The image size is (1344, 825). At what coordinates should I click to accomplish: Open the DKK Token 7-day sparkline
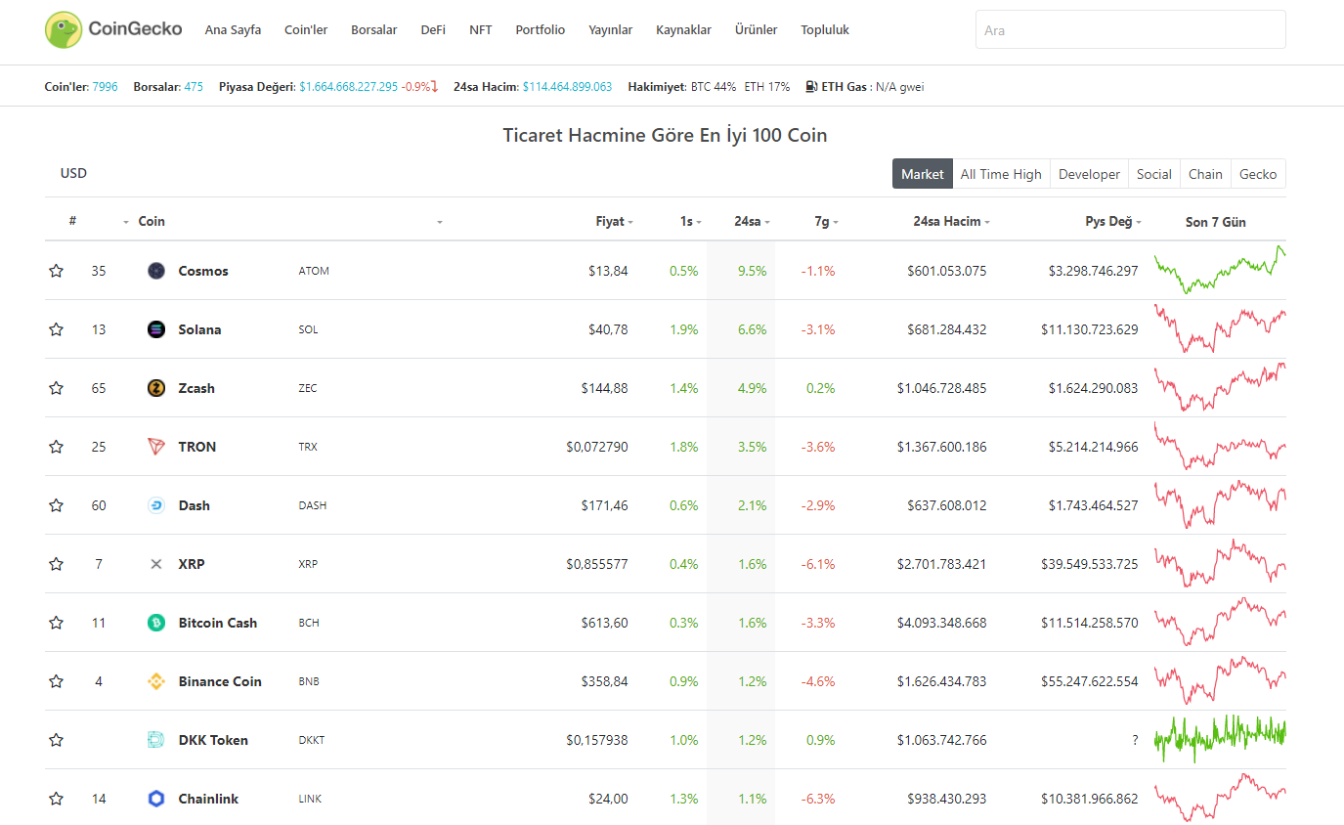1220,739
